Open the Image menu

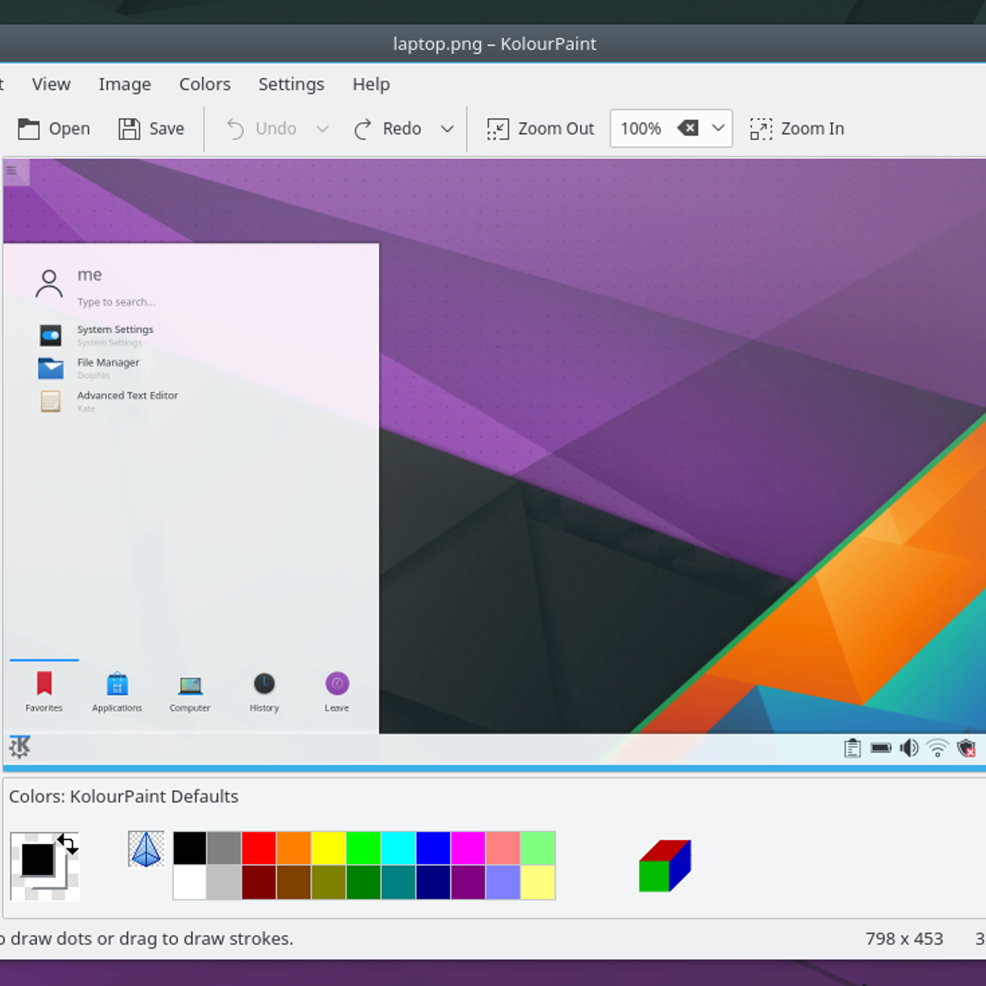(x=124, y=84)
